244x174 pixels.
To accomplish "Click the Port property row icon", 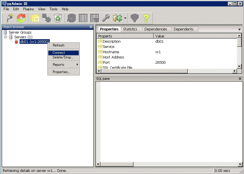I will pyautogui.click(x=100, y=62).
